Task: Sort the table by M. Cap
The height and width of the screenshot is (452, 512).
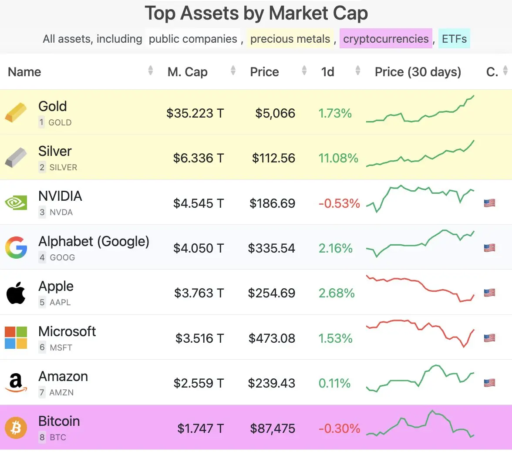Action: click(x=233, y=71)
